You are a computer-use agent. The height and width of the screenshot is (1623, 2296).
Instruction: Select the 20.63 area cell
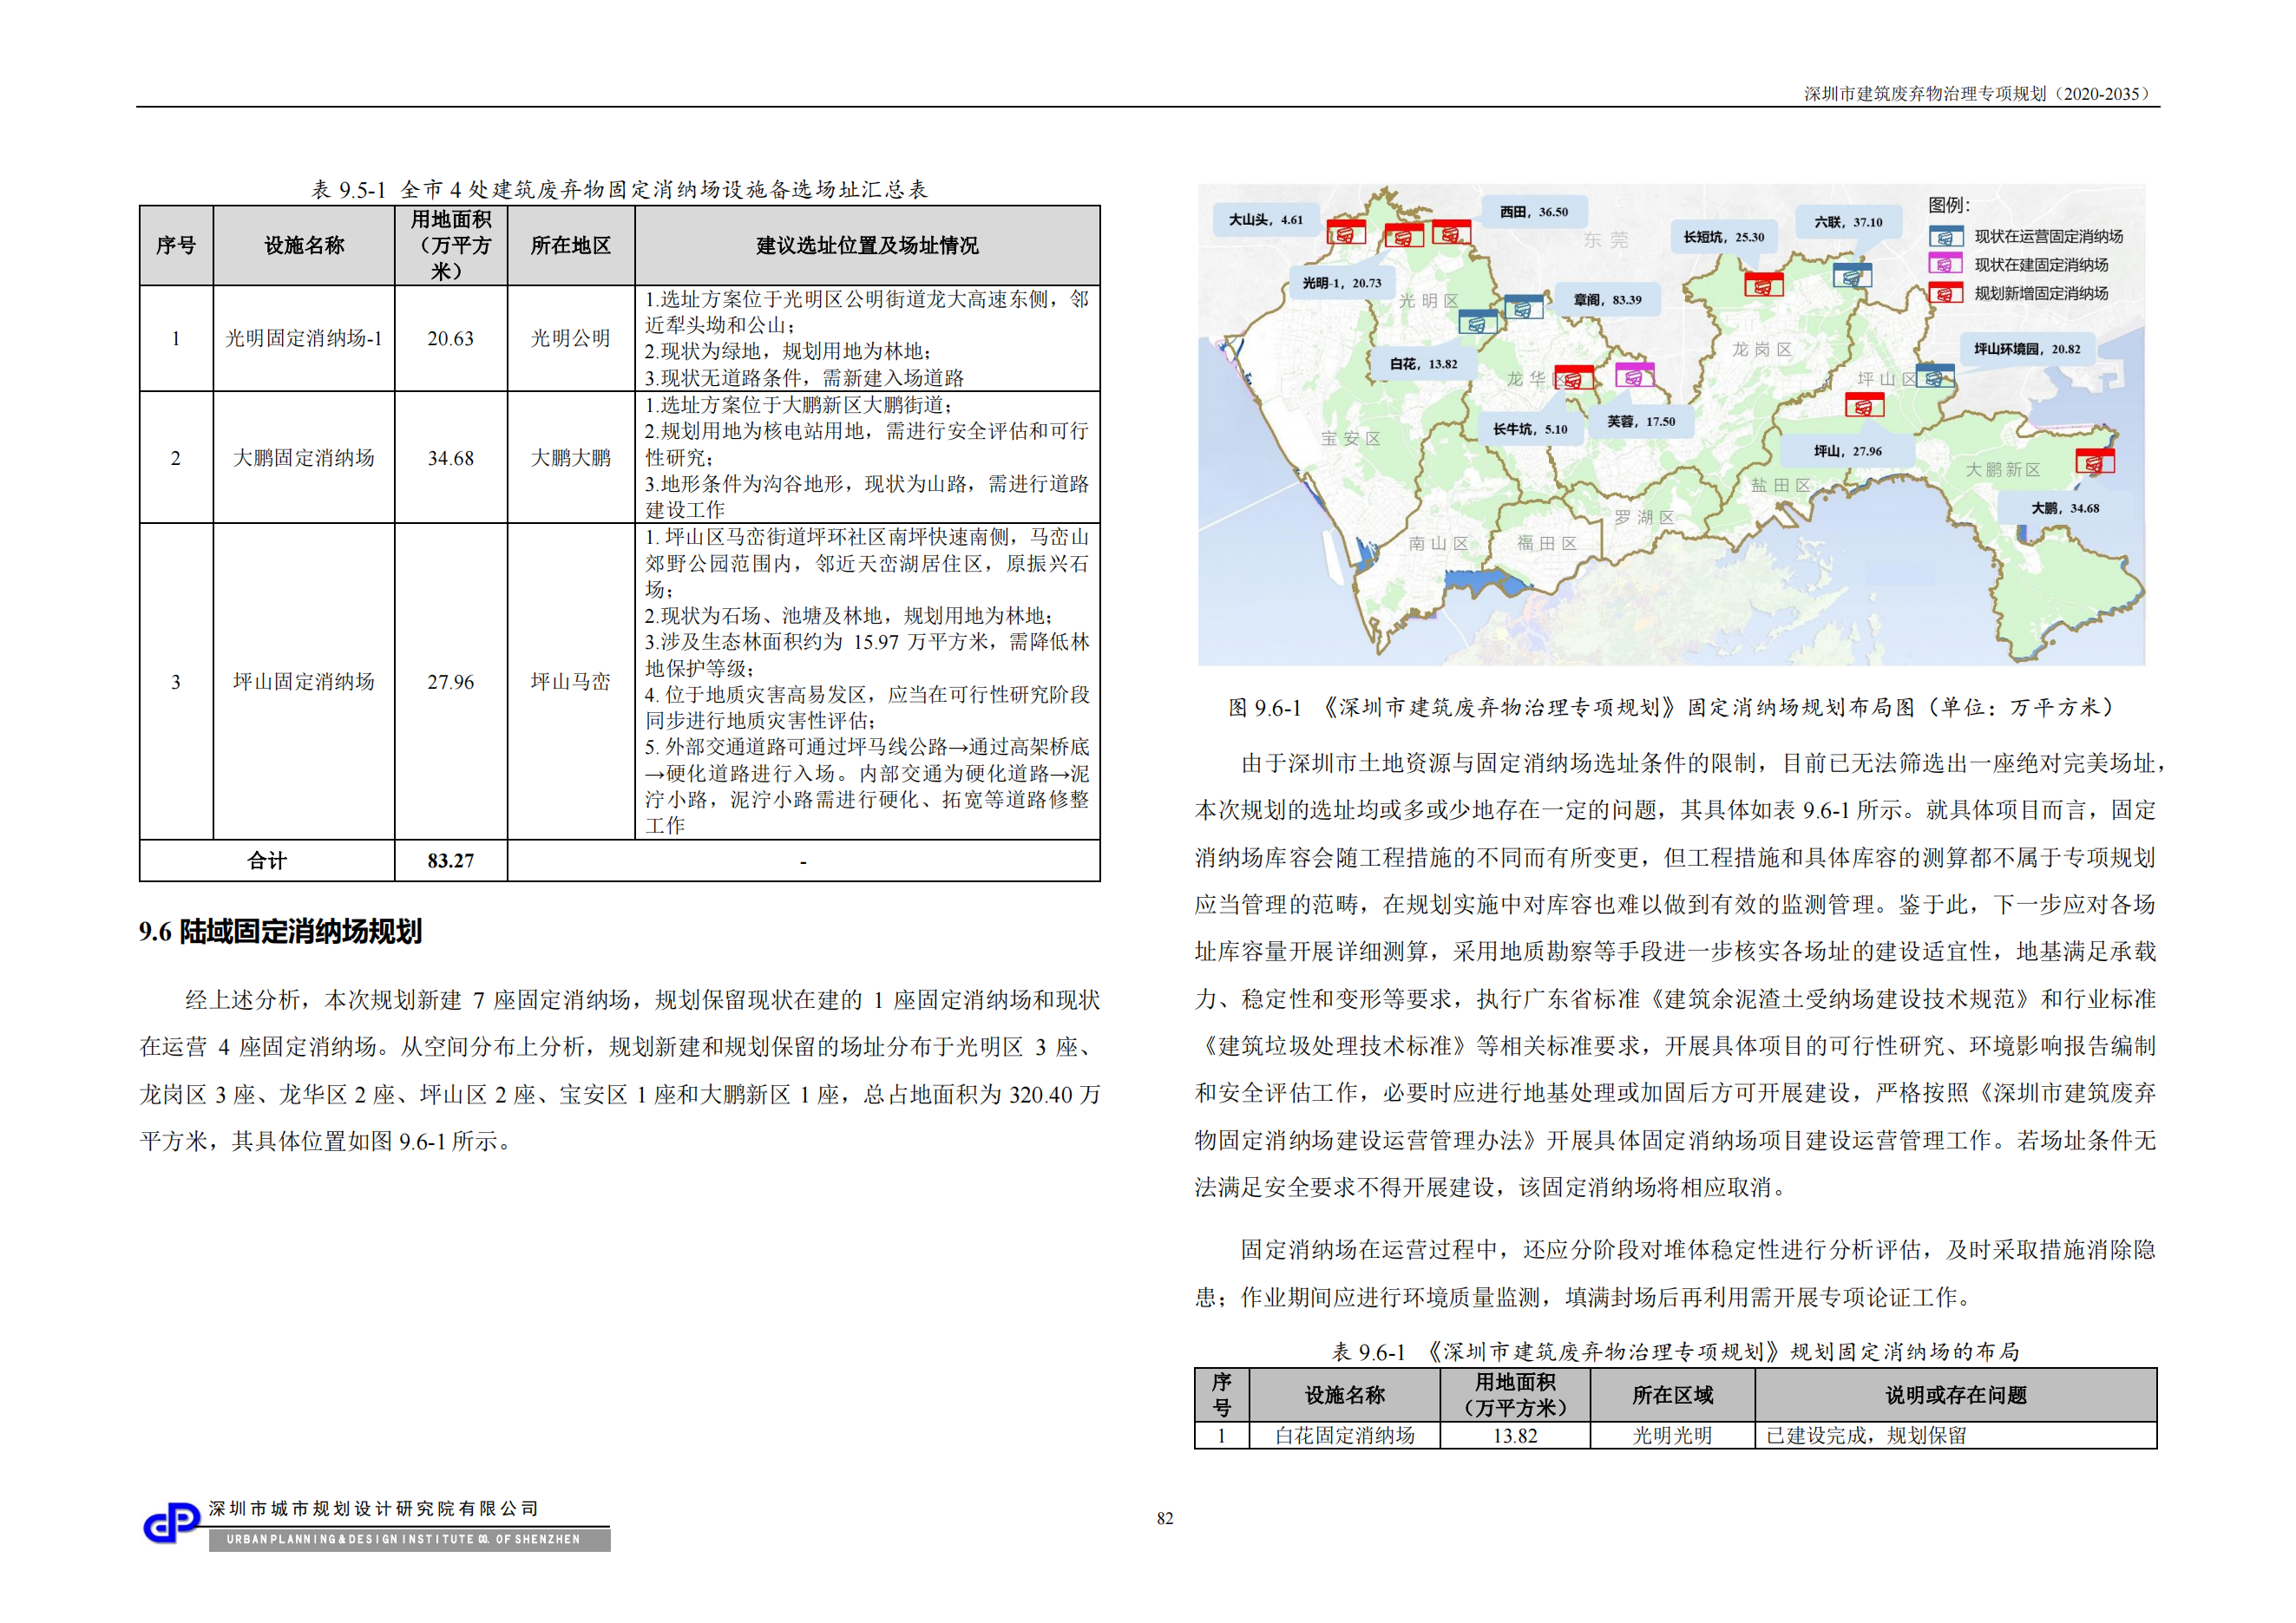pos(451,339)
